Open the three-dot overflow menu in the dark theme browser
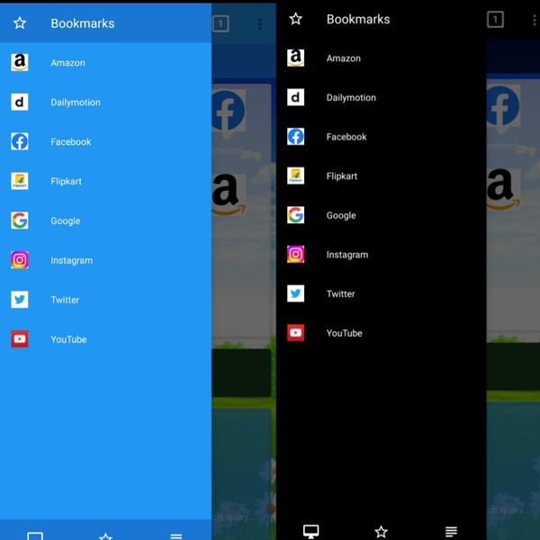 [535, 20]
